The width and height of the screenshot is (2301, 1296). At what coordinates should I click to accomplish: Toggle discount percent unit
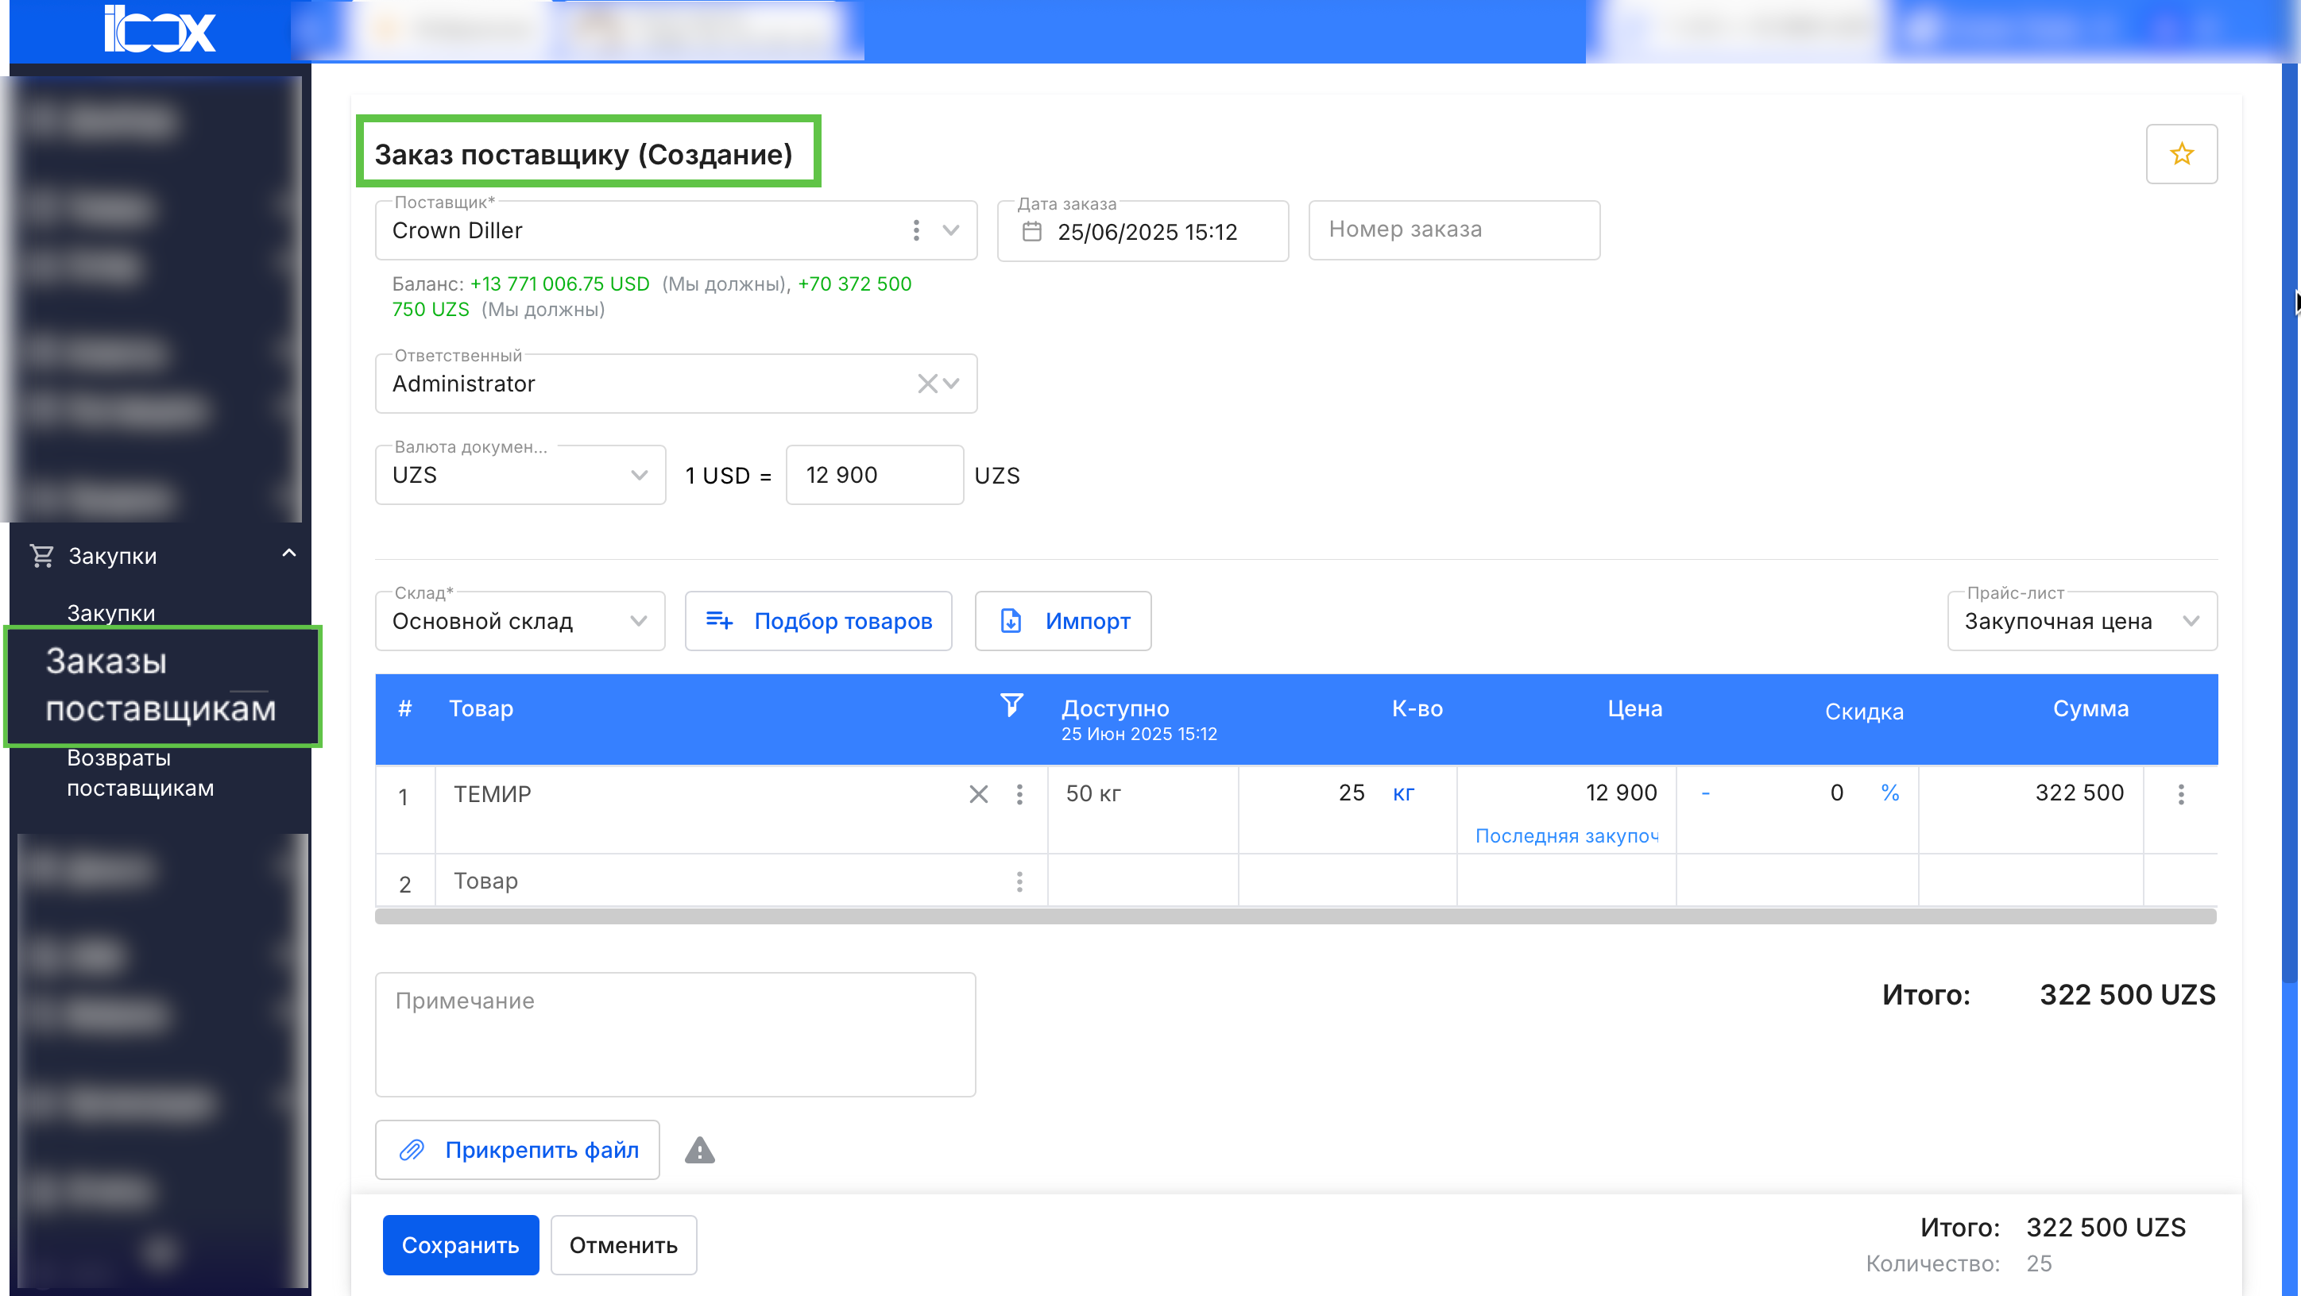click(1889, 793)
